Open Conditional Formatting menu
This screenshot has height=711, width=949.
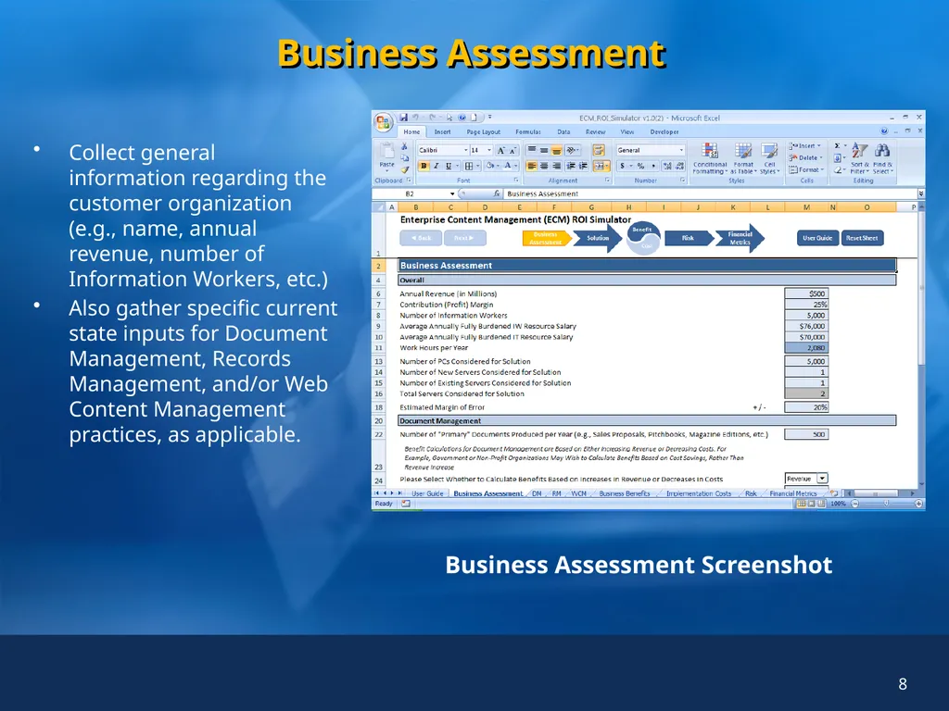click(x=710, y=158)
